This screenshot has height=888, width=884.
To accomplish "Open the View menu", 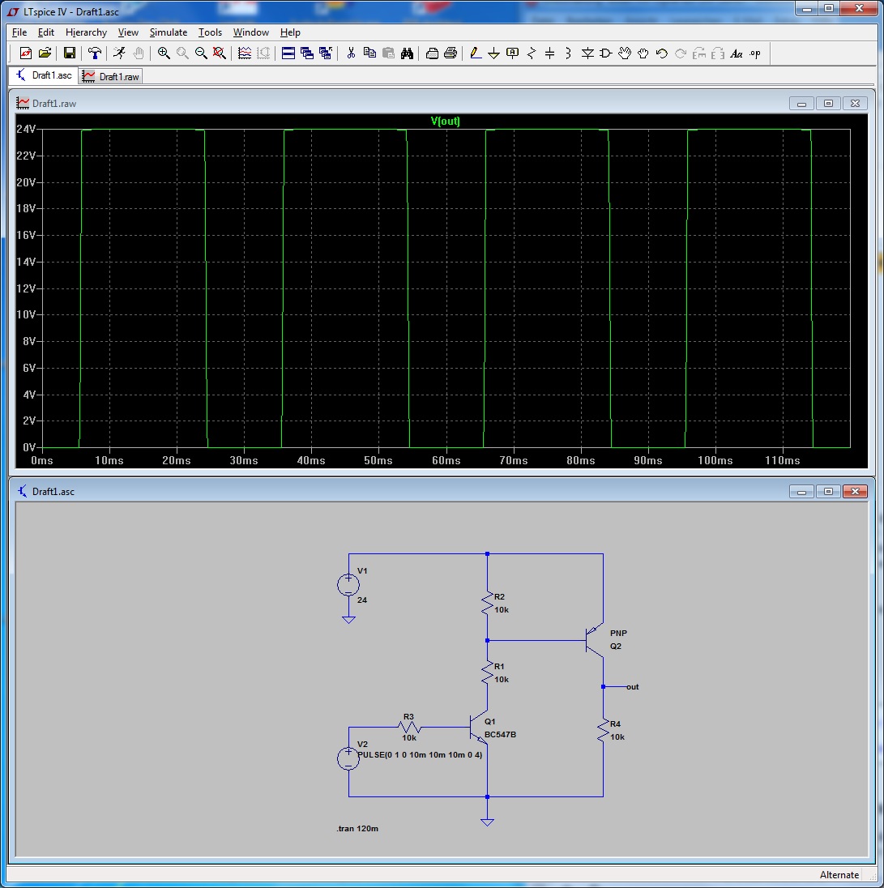I will pyautogui.click(x=128, y=32).
